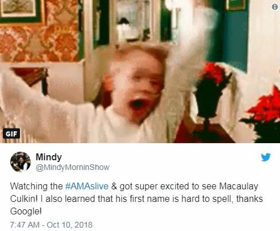Open Mindy's profile avatar picture
The image size is (280, 231).
coord(21,162)
